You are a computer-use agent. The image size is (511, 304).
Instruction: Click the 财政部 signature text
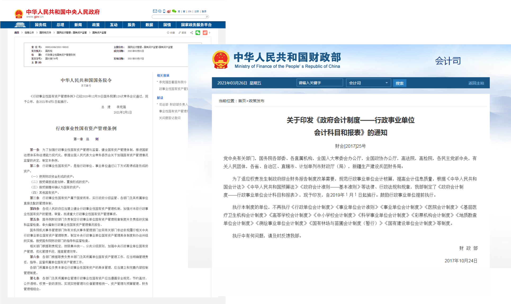tap(468, 248)
